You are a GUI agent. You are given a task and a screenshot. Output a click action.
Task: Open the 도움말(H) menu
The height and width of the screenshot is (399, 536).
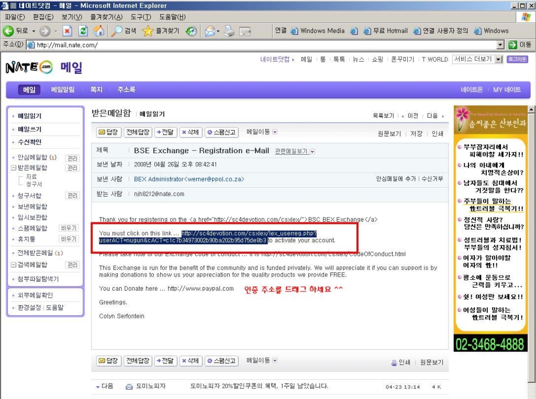(x=172, y=17)
